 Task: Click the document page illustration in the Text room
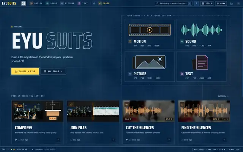[200, 62]
